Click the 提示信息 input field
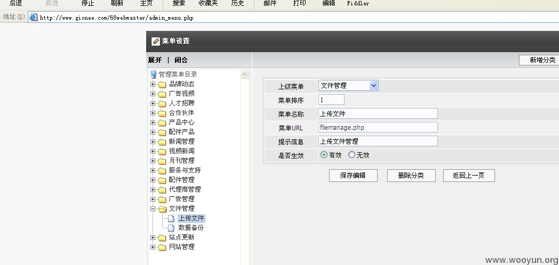Image resolution: width=559 pixels, height=265 pixels. (x=378, y=141)
